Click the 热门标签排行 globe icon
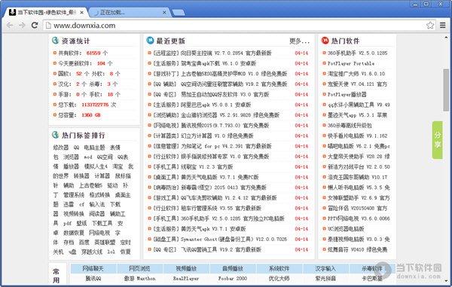Image resolution: width=452 pixels, height=287 pixels. pos(55,135)
